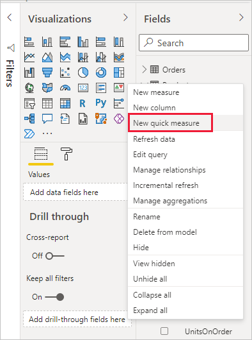The width and height of the screenshot is (252, 340).
Task: Expand the Filters pane chevron
Action: coord(10,17)
